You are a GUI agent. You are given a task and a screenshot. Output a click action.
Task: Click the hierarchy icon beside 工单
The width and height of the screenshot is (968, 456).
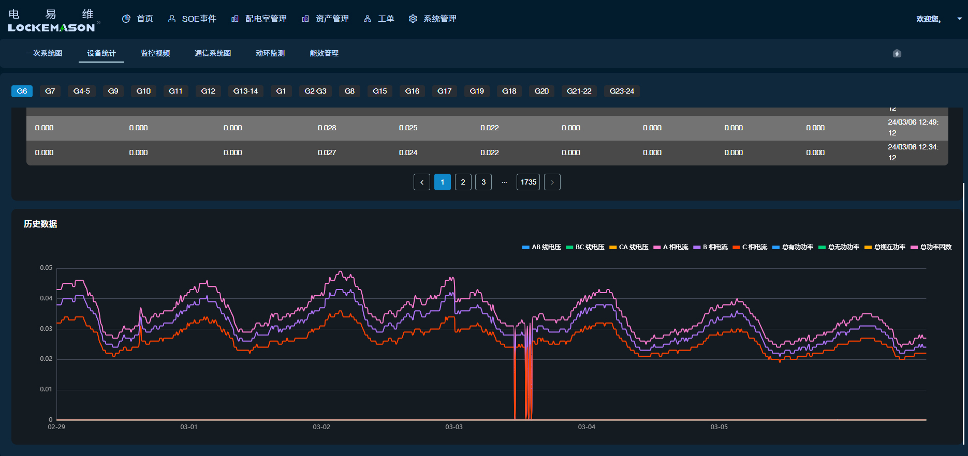click(368, 19)
